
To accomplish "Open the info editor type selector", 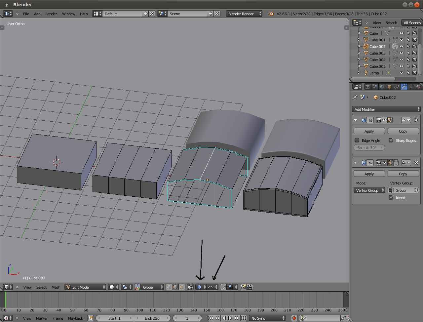I will (8, 14).
